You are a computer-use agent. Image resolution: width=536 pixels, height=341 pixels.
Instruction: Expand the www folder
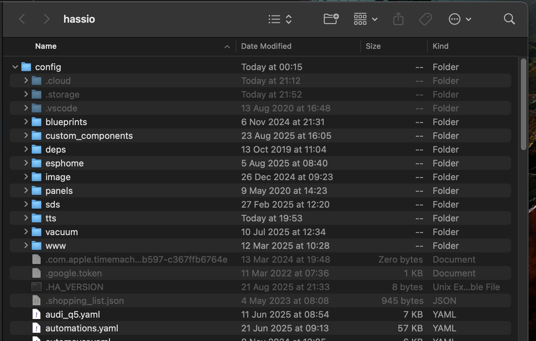26,245
